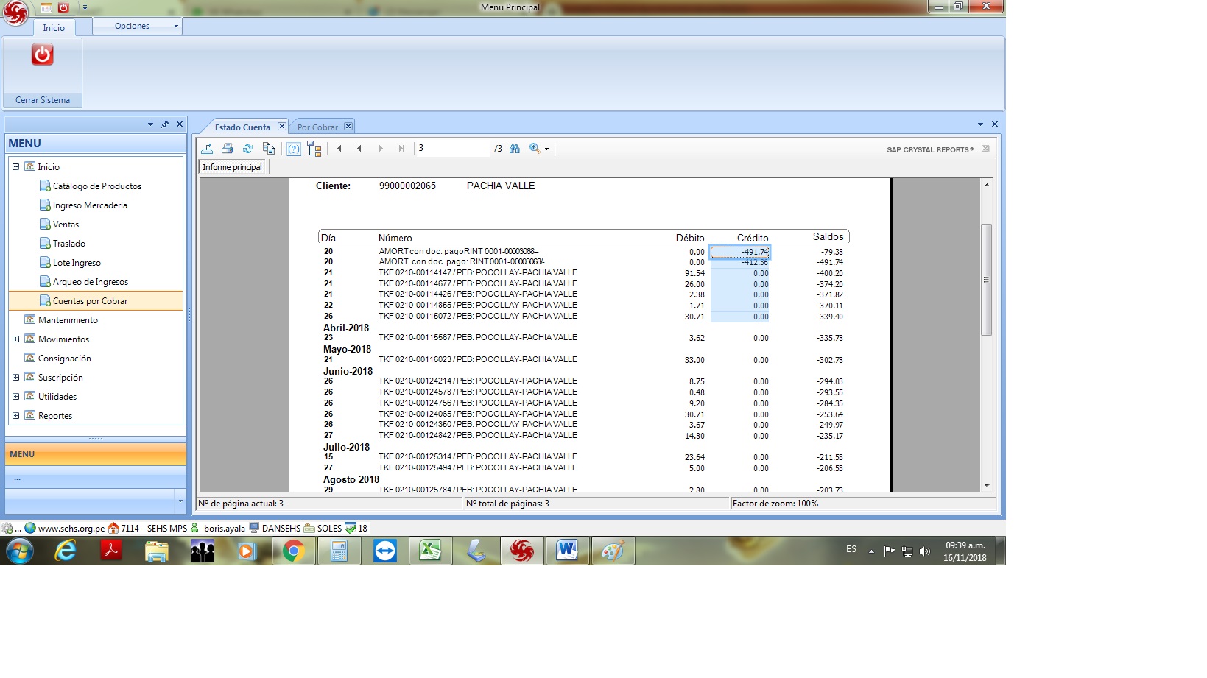Click the Copy icon in report toolbar
The image size is (1207, 678).
(x=269, y=149)
